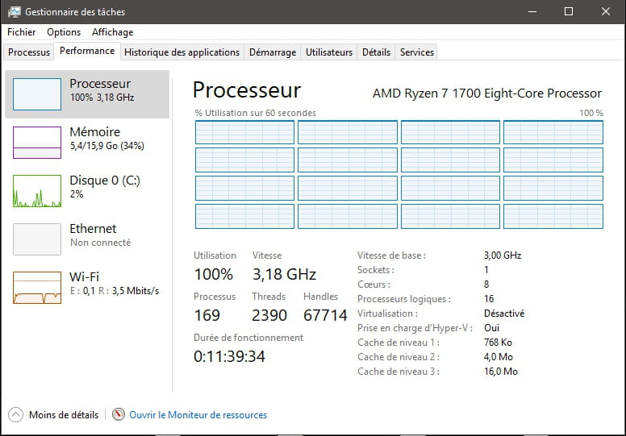Image resolution: width=626 pixels, height=436 pixels.
Task: Open the Affichage menu
Action: pyautogui.click(x=112, y=32)
